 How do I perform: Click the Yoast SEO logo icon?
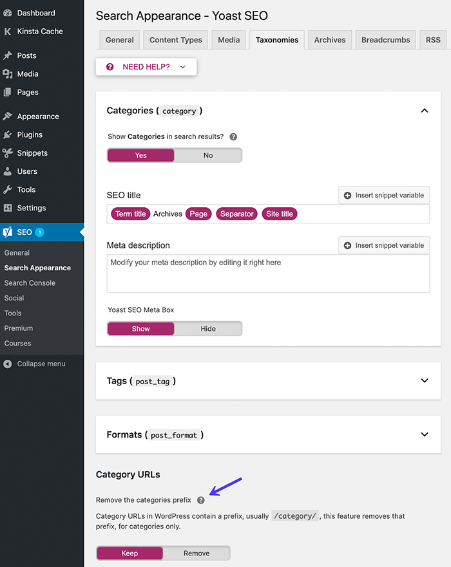8,232
